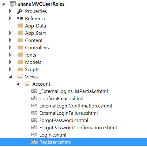Click the wrench icon beside Properties
Screen dimensions: 147x147
pos(20,11)
